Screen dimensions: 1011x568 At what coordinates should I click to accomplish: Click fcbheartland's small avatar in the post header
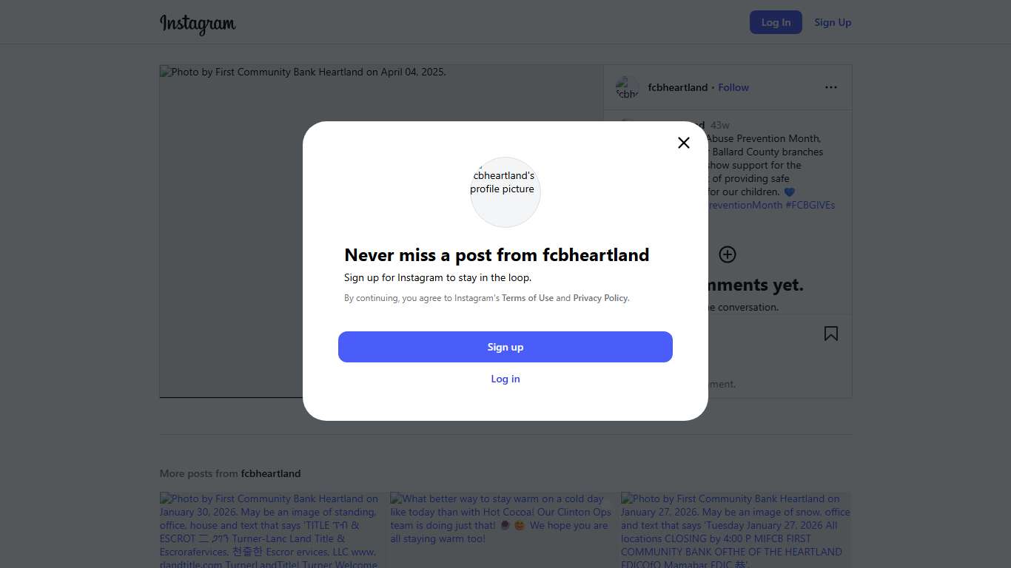(x=628, y=88)
